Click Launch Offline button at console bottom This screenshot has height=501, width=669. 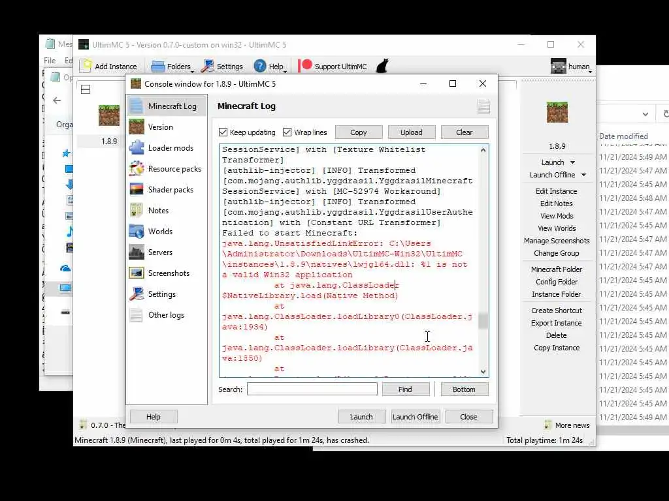point(415,417)
